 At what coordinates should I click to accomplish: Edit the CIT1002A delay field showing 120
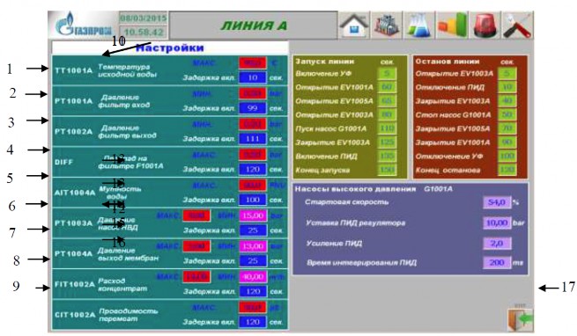[252, 322]
